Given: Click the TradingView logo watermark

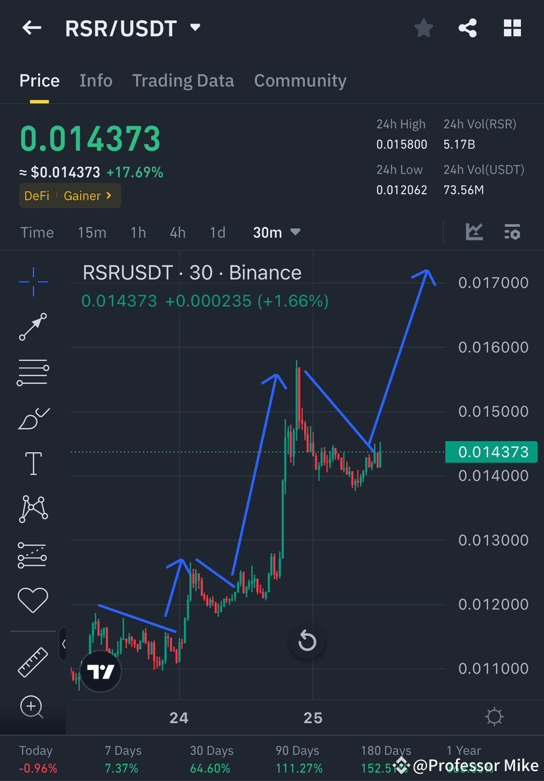Looking at the screenshot, I should (100, 672).
